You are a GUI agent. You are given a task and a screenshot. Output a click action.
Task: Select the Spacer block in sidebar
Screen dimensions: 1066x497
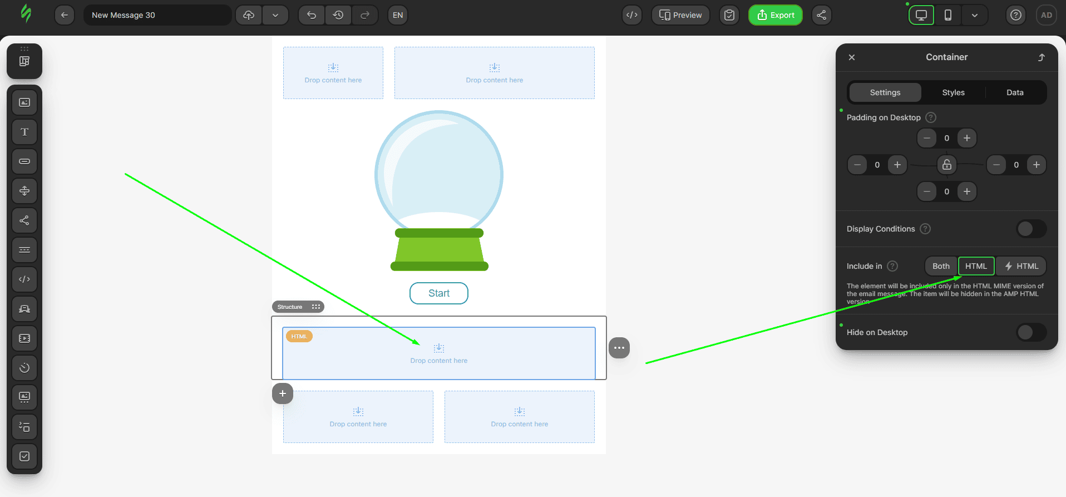point(24,191)
